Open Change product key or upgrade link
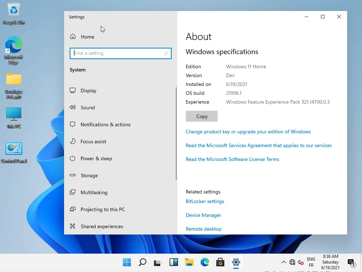 (248, 132)
